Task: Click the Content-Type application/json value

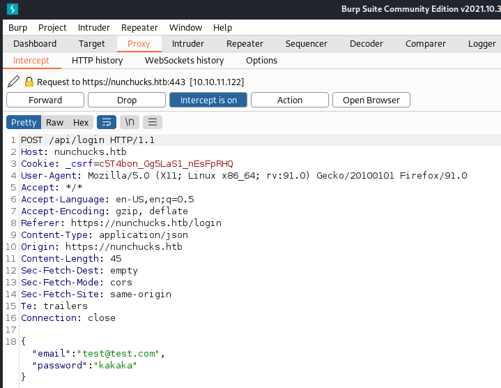Action: (x=144, y=234)
